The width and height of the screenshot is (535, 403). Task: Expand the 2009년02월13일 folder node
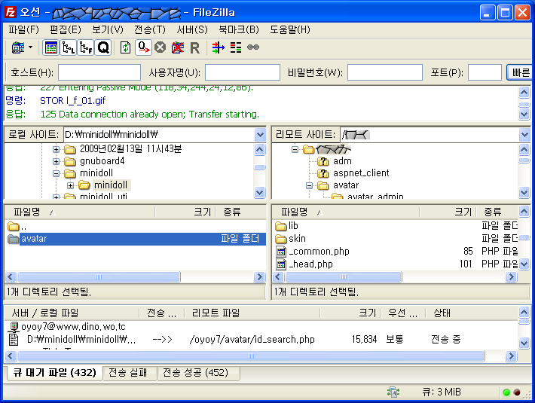click(x=57, y=149)
